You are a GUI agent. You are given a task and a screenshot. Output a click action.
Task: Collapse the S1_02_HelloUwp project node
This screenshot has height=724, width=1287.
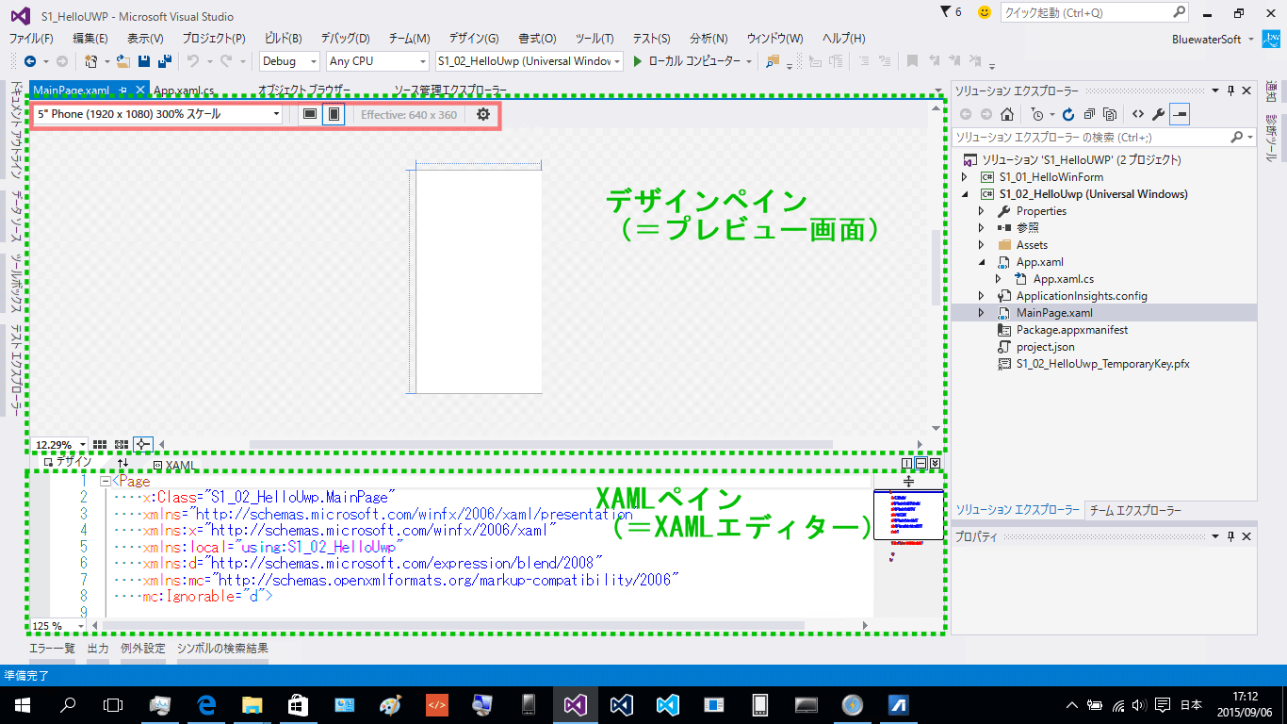point(964,194)
